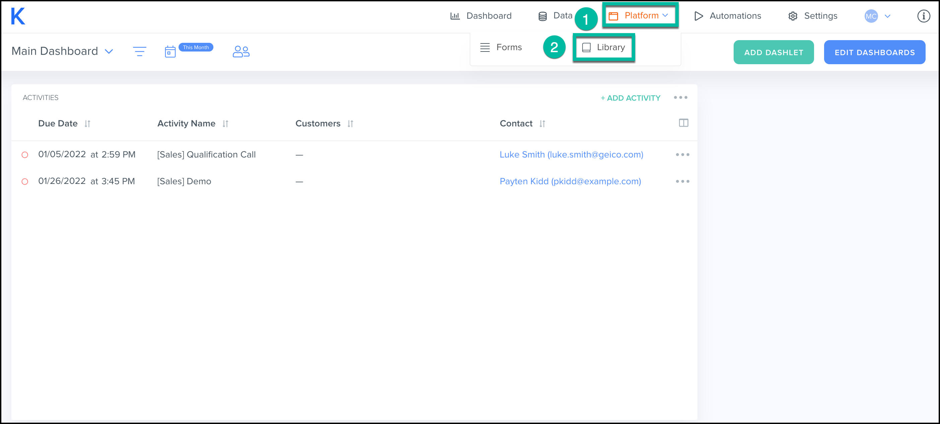Mark Sales Demo activity complete
The height and width of the screenshot is (424, 940).
[25, 182]
